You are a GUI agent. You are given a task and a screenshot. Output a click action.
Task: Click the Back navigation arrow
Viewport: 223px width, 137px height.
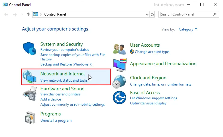[x=6, y=14]
